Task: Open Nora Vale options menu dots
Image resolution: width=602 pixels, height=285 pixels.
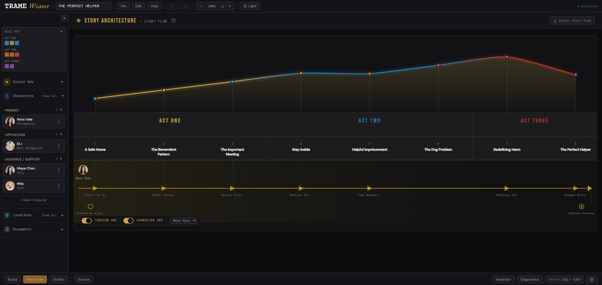Action: 59,121
